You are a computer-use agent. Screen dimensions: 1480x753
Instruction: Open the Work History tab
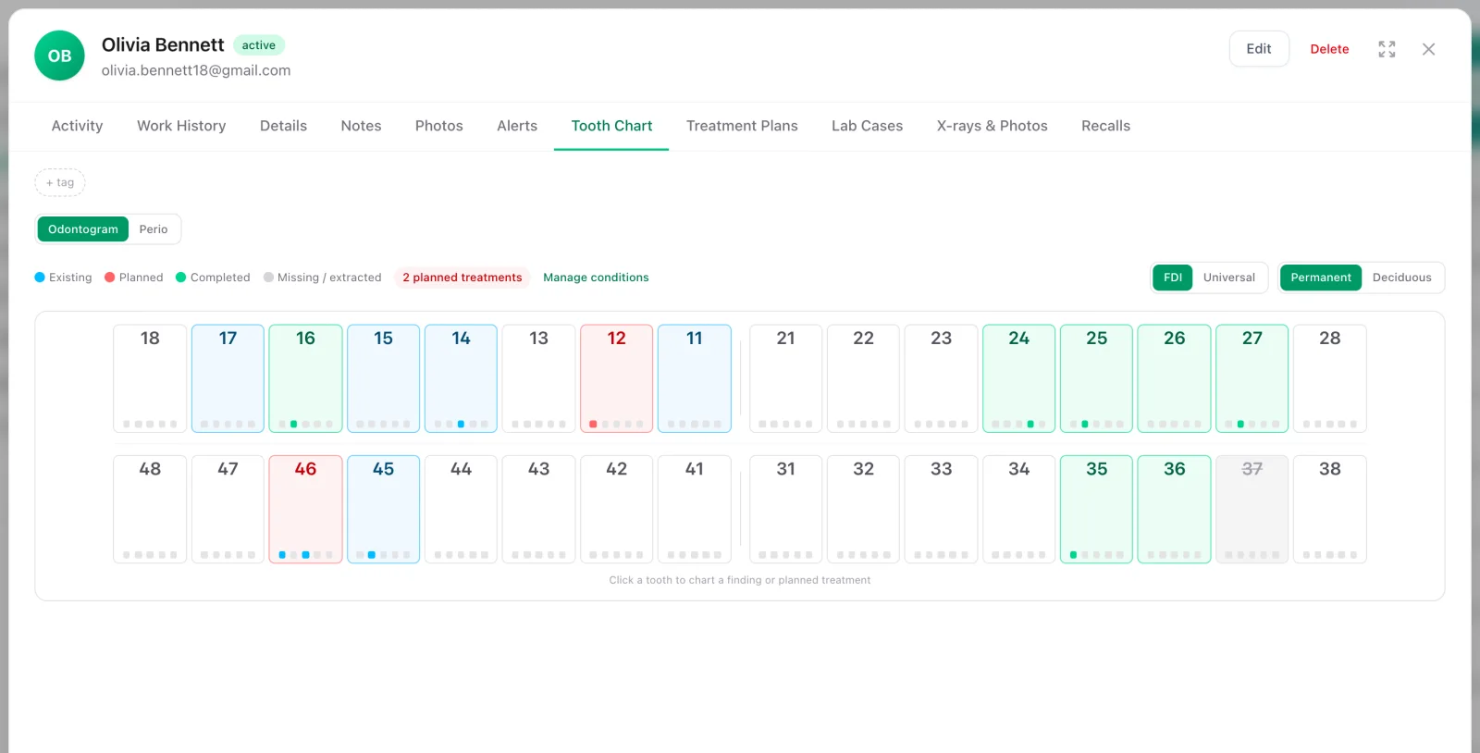tap(181, 126)
